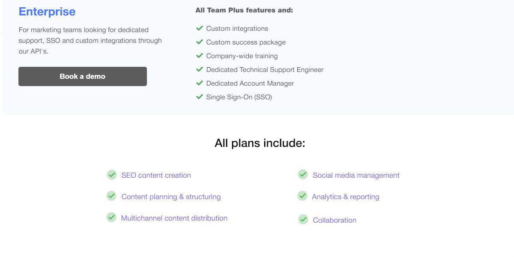Click green check circle beside Multichannel content distribution

click(111, 217)
